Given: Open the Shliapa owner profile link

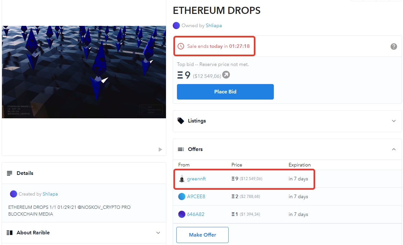Looking at the screenshot, I should (x=214, y=26).
